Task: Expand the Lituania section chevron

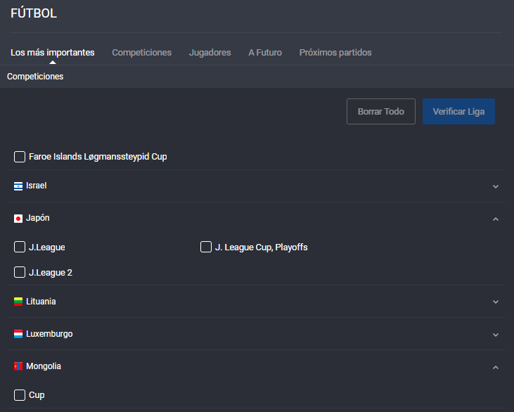Action: 496,302
